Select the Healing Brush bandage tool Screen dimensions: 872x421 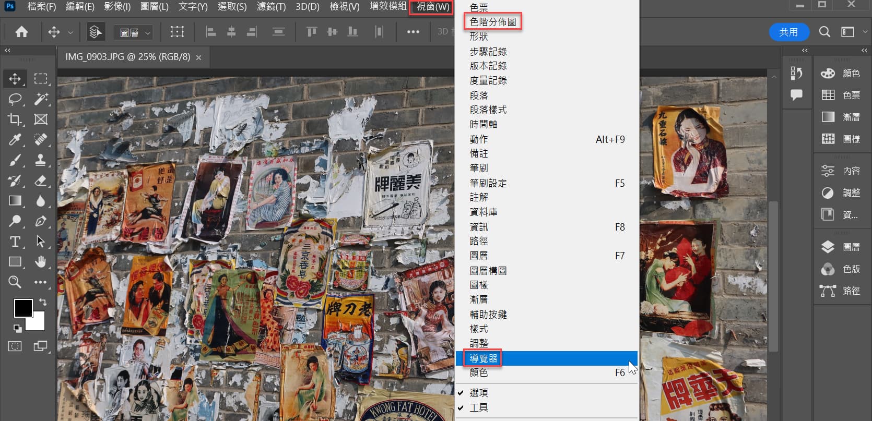click(x=41, y=140)
